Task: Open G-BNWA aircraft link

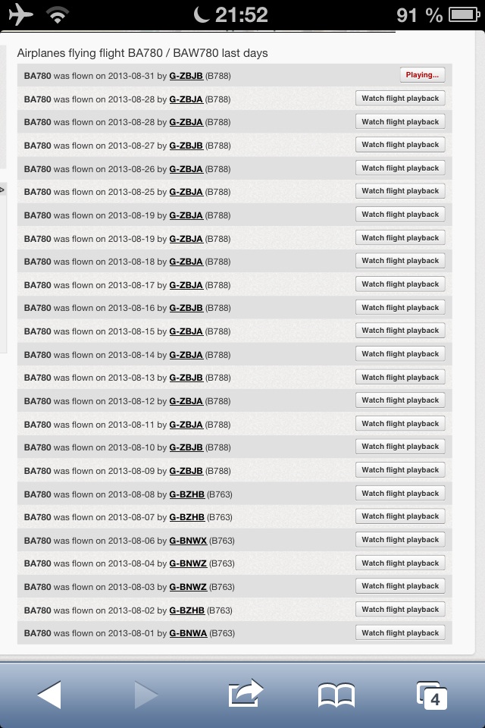Action: [188, 633]
